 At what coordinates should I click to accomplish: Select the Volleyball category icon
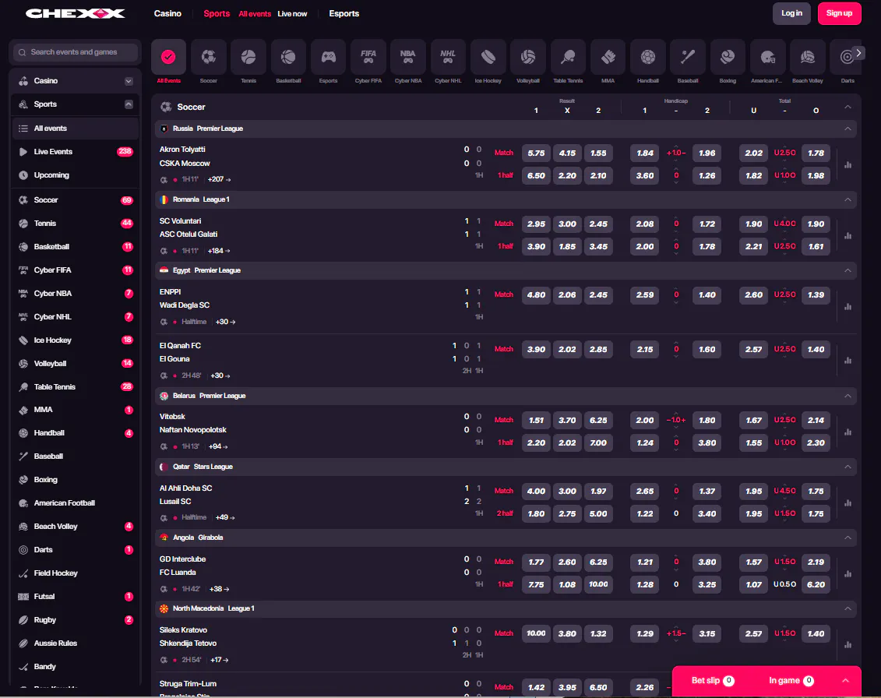coord(527,57)
